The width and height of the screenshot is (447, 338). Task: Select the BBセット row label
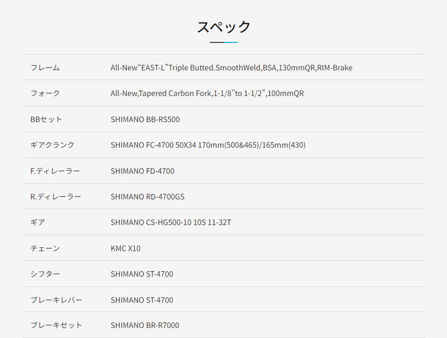[x=46, y=119]
